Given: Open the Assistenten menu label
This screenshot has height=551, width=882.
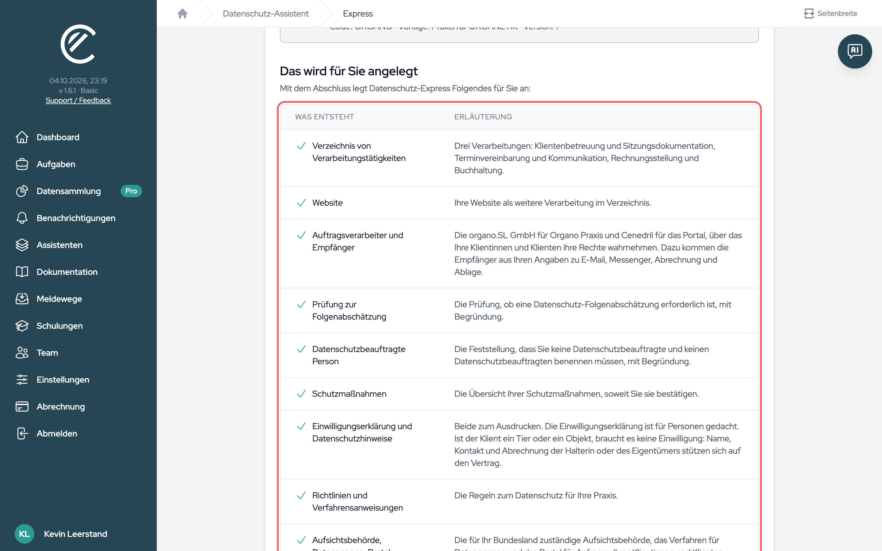Looking at the screenshot, I should click(x=59, y=245).
